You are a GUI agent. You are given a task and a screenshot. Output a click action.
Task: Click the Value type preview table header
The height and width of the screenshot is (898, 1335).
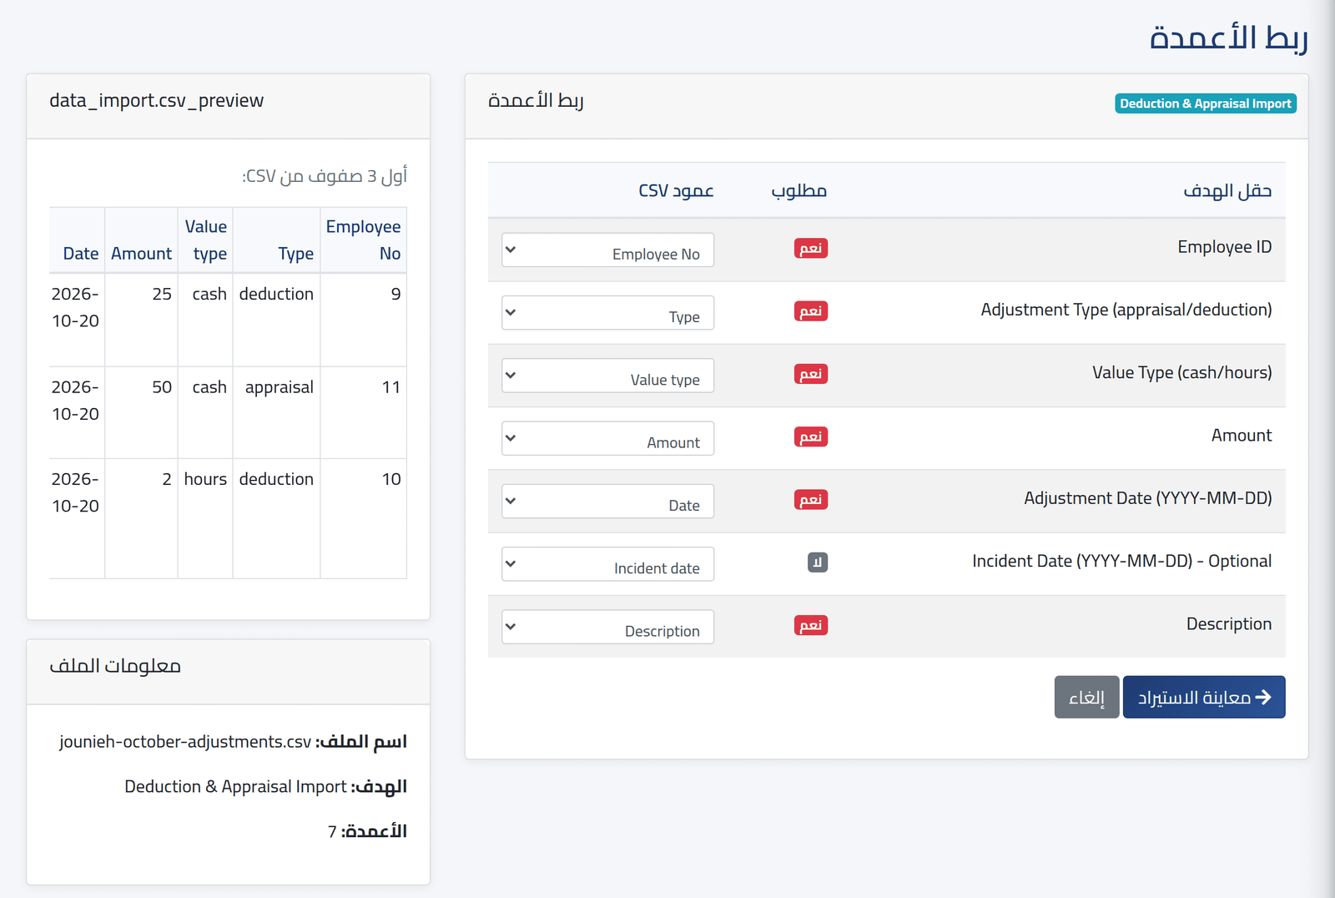click(206, 240)
